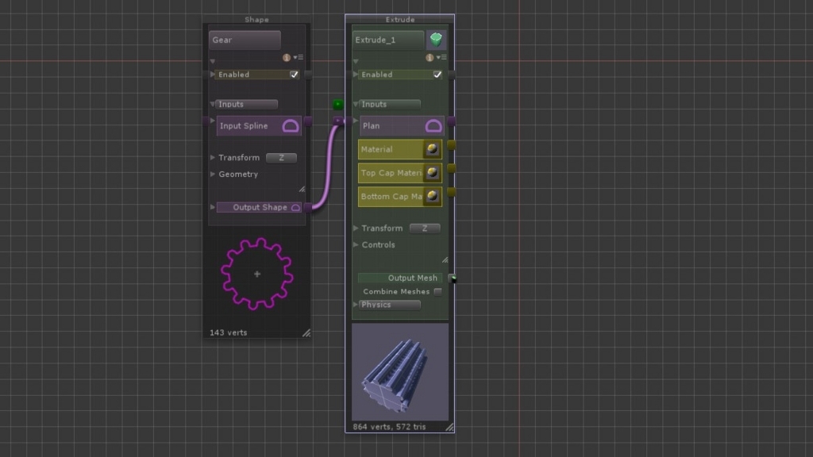Click the '864 verts, 572 tris' status text
Image resolution: width=813 pixels, height=457 pixels.
click(389, 427)
